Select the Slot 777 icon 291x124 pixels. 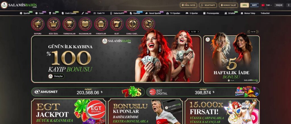[x=117, y=24]
